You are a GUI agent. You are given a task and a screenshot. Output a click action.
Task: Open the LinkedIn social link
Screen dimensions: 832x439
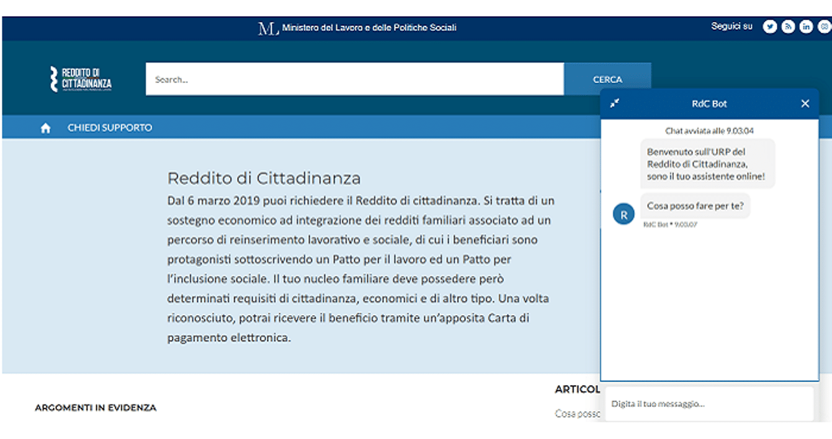[x=806, y=27]
